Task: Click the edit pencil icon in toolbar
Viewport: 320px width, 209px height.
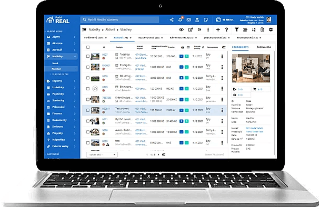Action: pos(191,30)
